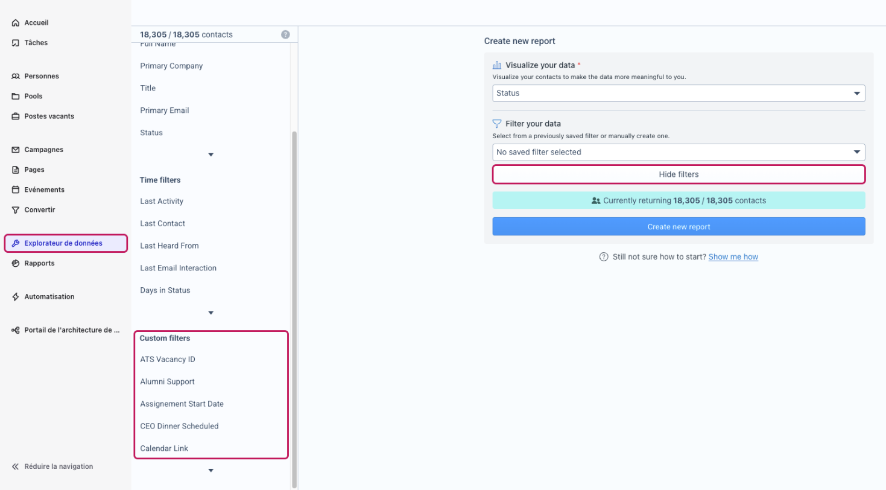Viewport: 886px width, 490px height.
Task: Click the Explorateur de données wrench icon
Action: tap(16, 243)
